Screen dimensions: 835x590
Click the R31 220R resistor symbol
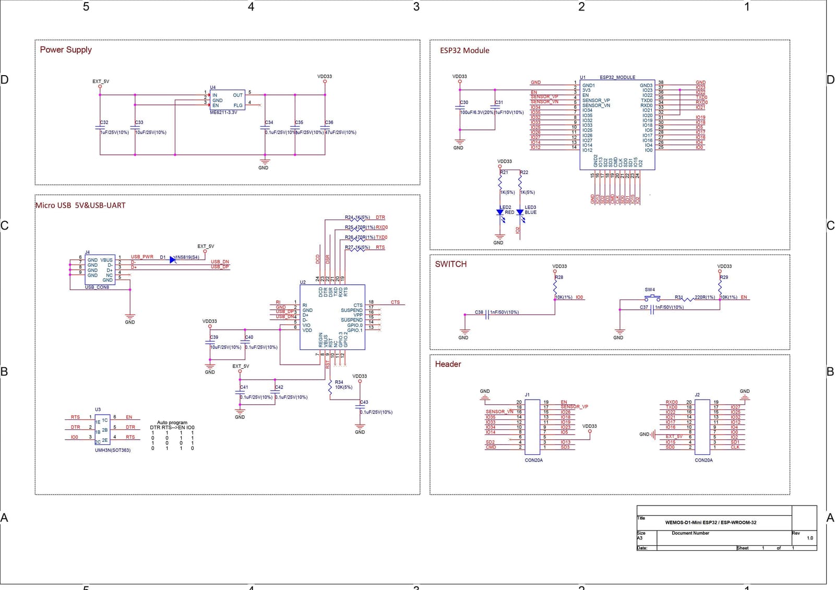click(x=688, y=299)
